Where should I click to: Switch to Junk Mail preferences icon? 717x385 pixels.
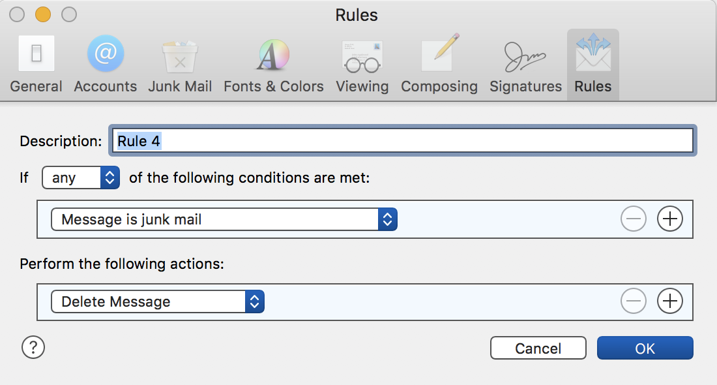pos(180,54)
